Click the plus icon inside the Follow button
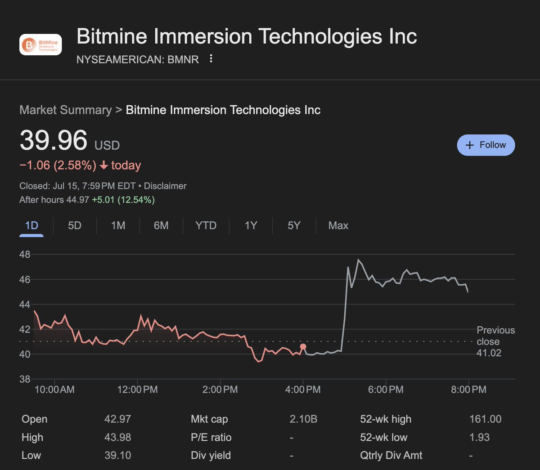Screen dimensions: 540x470 pyautogui.click(x=469, y=145)
